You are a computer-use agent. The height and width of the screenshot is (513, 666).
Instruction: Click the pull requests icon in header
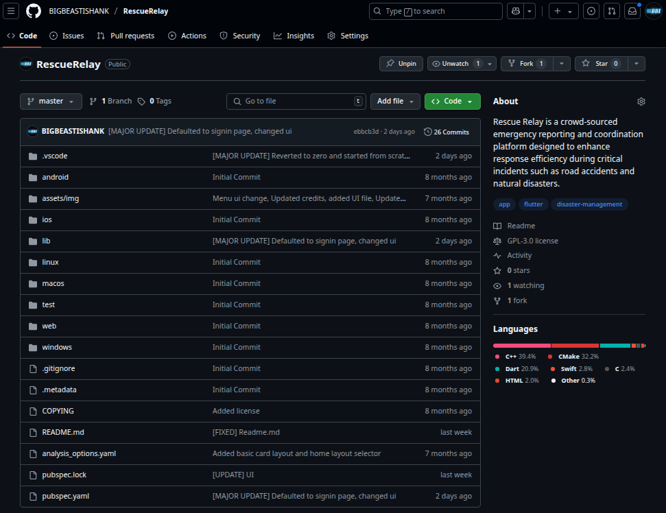(x=612, y=11)
